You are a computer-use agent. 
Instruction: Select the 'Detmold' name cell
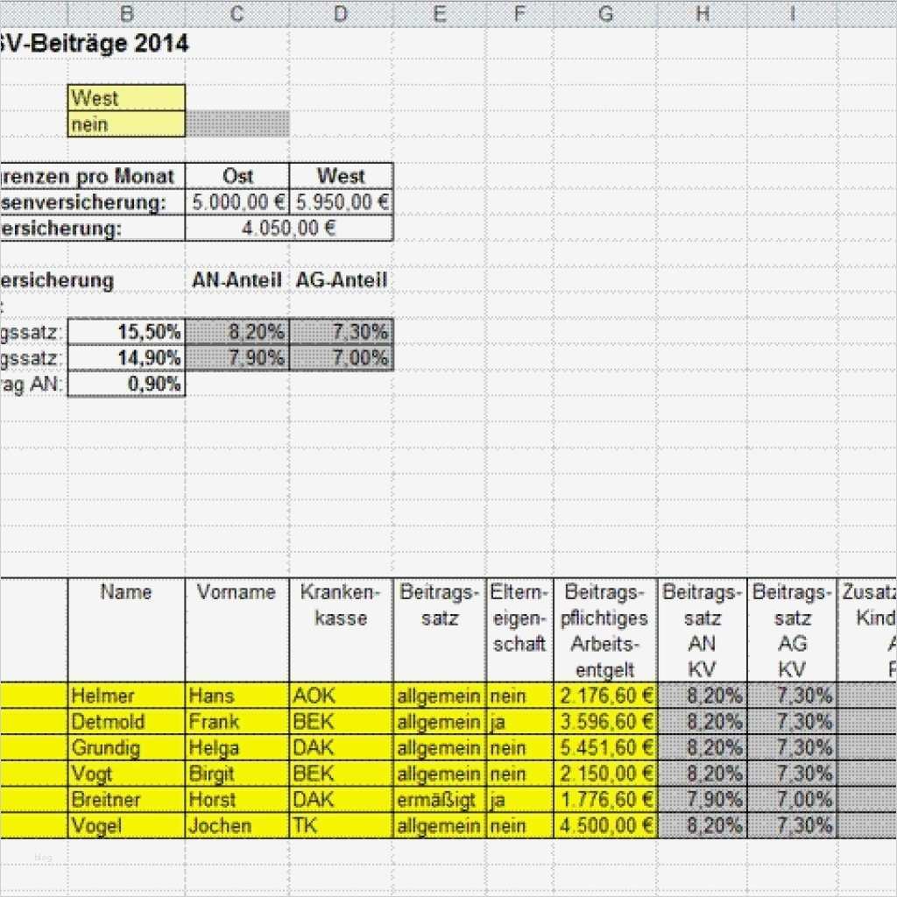tap(126, 722)
